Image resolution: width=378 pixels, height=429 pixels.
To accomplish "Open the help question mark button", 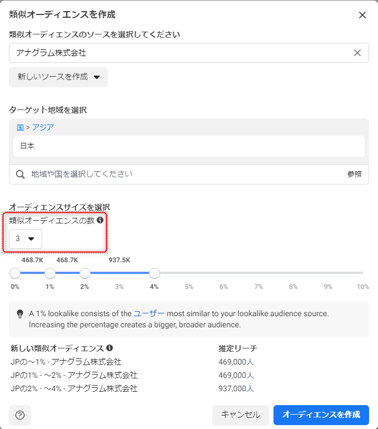I will tap(20, 415).
